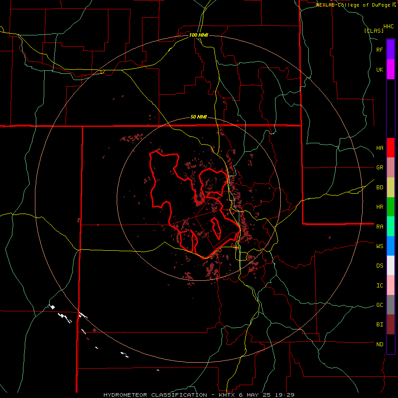398x398 pixels.
Task: Click the '6 MAY 25' date text
Action: 256,395
